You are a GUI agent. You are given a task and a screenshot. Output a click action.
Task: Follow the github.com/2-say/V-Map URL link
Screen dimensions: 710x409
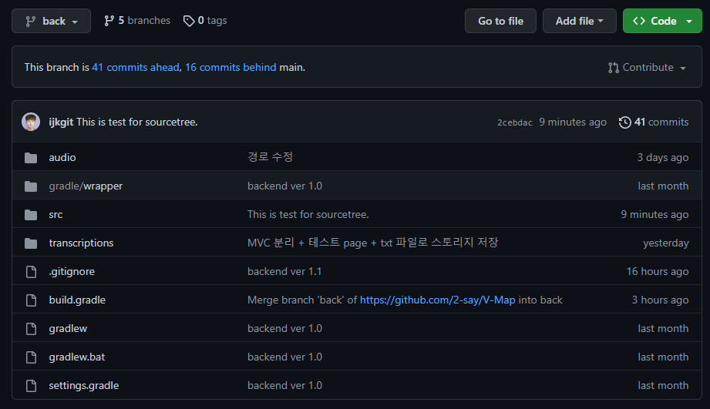pyautogui.click(x=437, y=300)
